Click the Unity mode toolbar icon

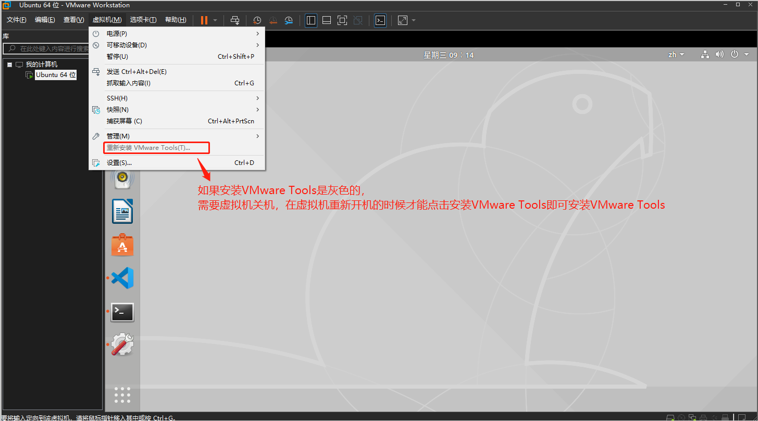(x=358, y=20)
